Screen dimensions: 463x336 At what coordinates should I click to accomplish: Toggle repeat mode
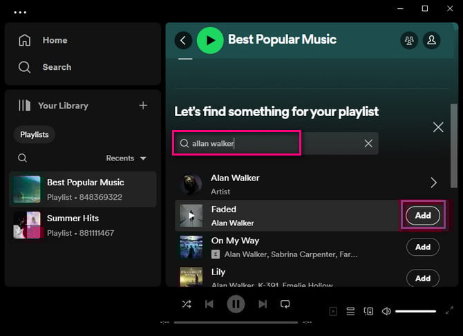point(285,304)
